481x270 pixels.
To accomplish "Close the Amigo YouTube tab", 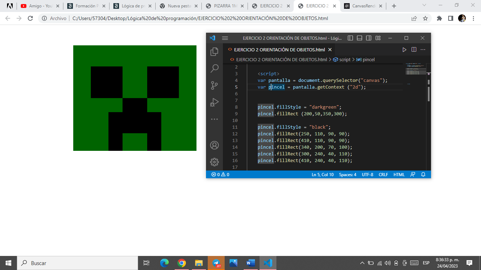I will (58, 6).
